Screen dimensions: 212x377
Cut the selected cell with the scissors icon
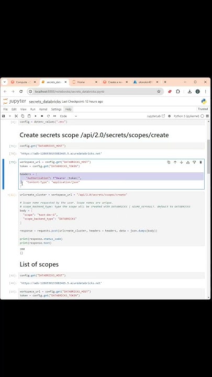tap(16, 116)
